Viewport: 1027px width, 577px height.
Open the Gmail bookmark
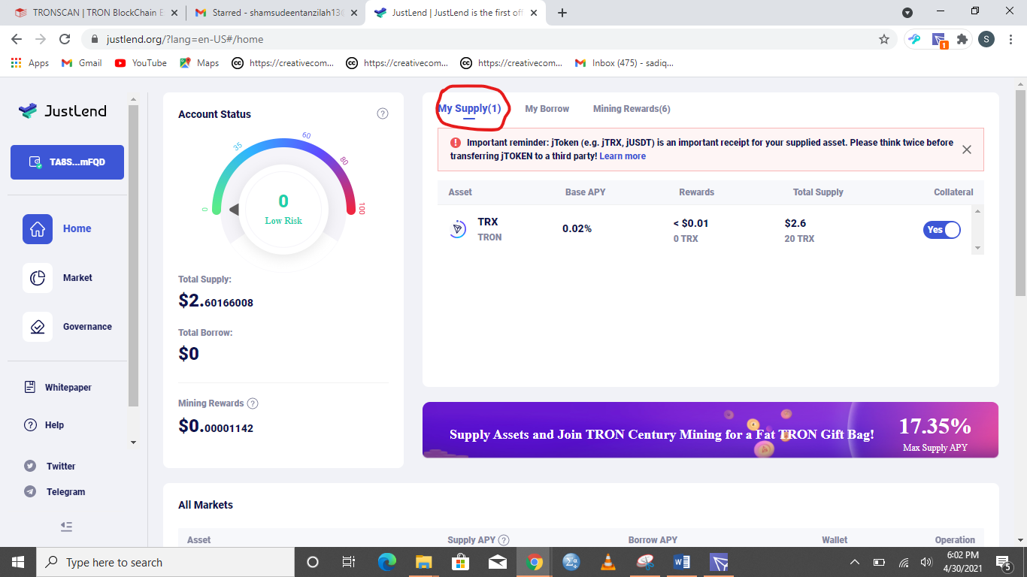(81, 63)
